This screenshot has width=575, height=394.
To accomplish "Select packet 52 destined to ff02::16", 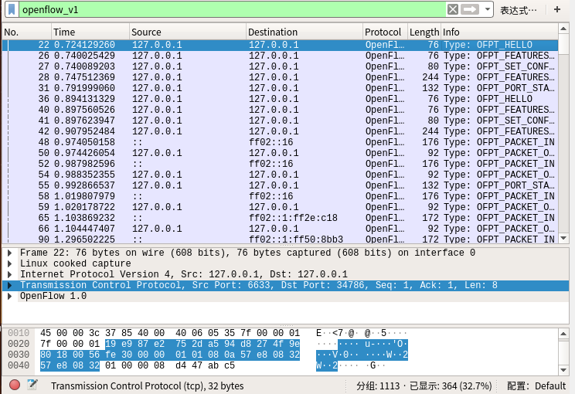I will 281,164.
